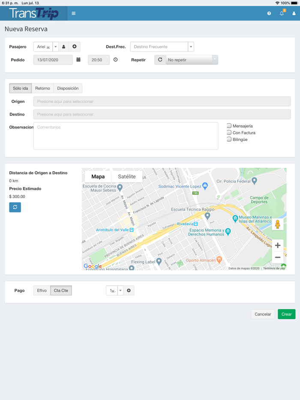300x400 pixels.
Task: Open the notifications bell
Action: (282, 13)
